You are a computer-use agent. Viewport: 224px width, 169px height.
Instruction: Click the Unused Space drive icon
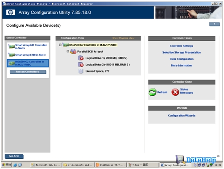coord(81,71)
